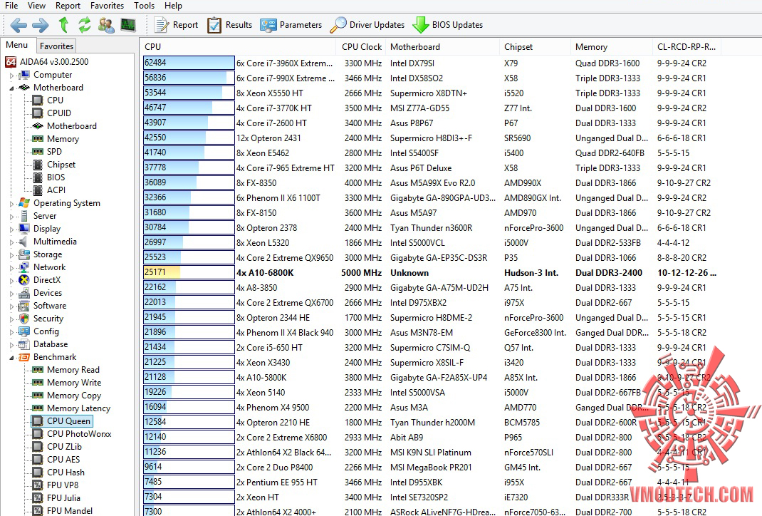Expand the Software tree node
Image resolution: width=762 pixels, height=516 pixels.
pyautogui.click(x=11, y=306)
